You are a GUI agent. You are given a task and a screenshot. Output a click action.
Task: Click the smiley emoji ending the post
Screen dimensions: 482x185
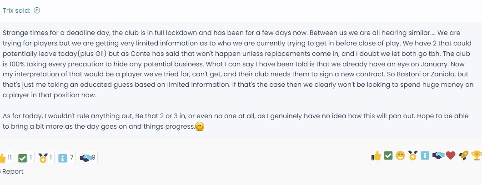pos(200,126)
